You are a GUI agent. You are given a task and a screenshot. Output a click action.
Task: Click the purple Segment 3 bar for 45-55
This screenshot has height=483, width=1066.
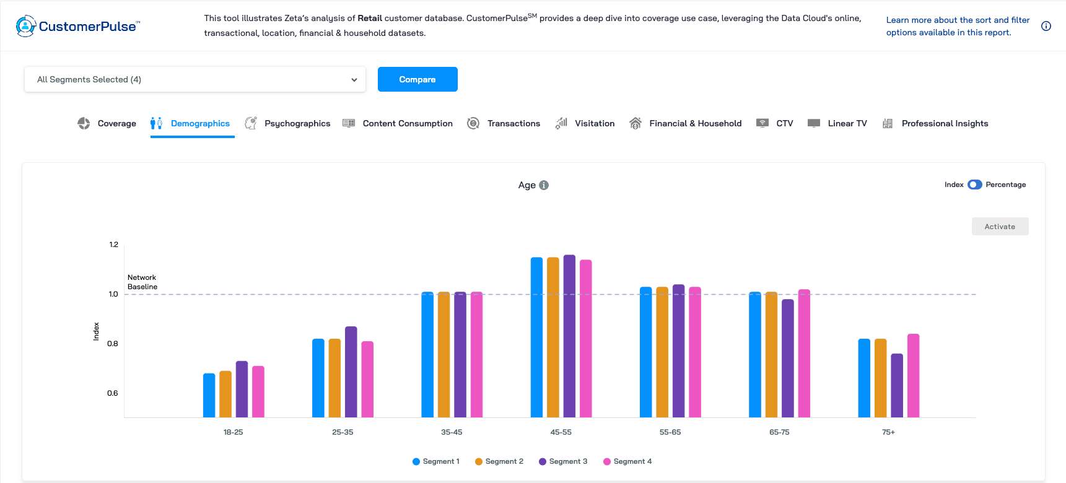click(569, 336)
